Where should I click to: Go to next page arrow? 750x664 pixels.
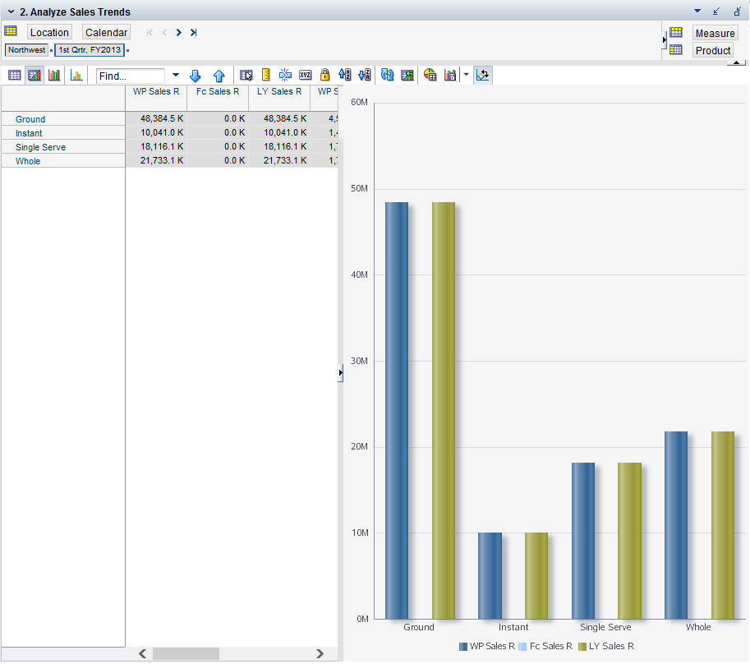178,33
